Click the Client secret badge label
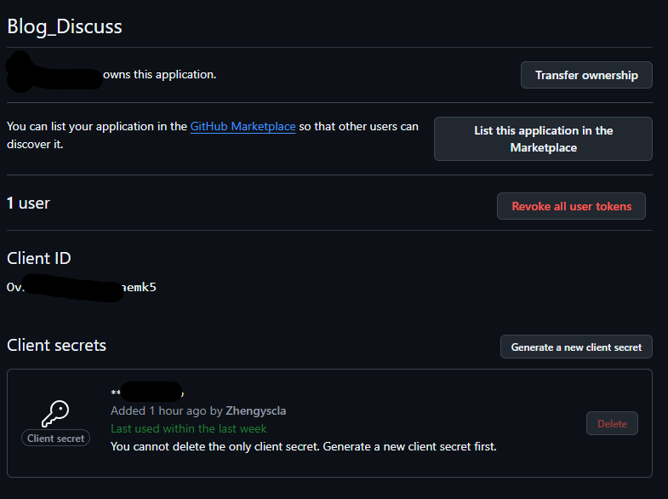This screenshot has width=668, height=499. pyautogui.click(x=55, y=439)
